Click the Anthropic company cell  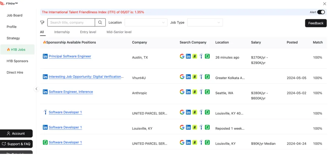click(x=139, y=93)
